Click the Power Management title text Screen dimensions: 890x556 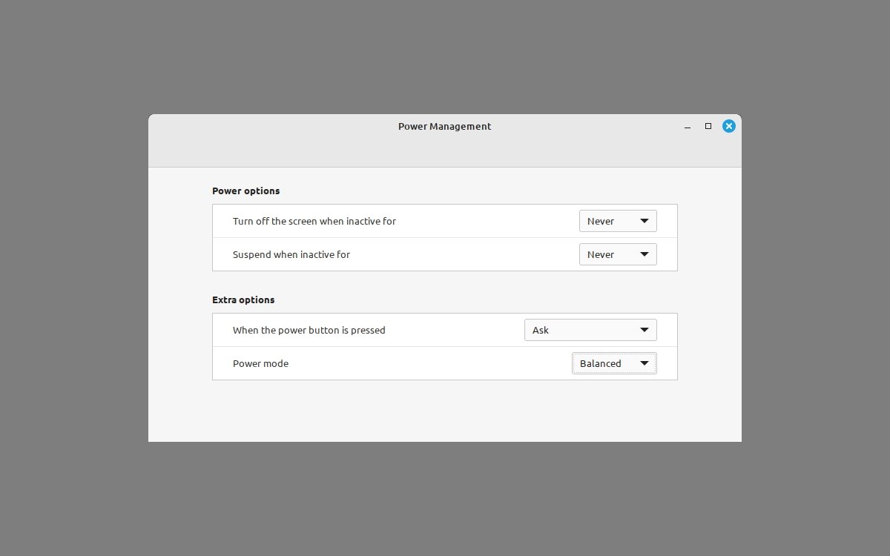[x=444, y=126]
